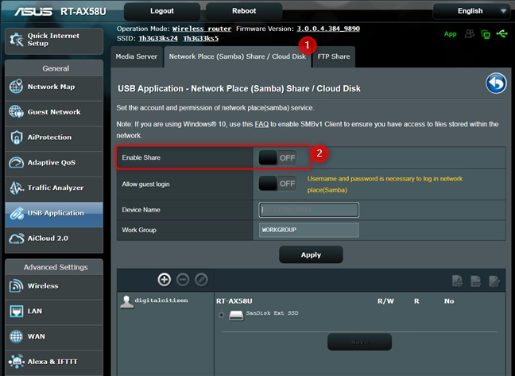This screenshot has width=515, height=376.
Task: Click the network clients status icon
Action: pyautogui.click(x=486, y=34)
